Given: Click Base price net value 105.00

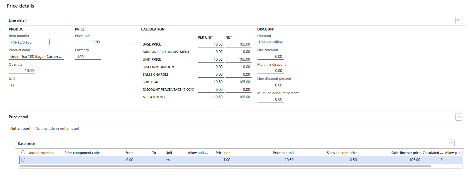Looking at the screenshot, I should 238,44.
